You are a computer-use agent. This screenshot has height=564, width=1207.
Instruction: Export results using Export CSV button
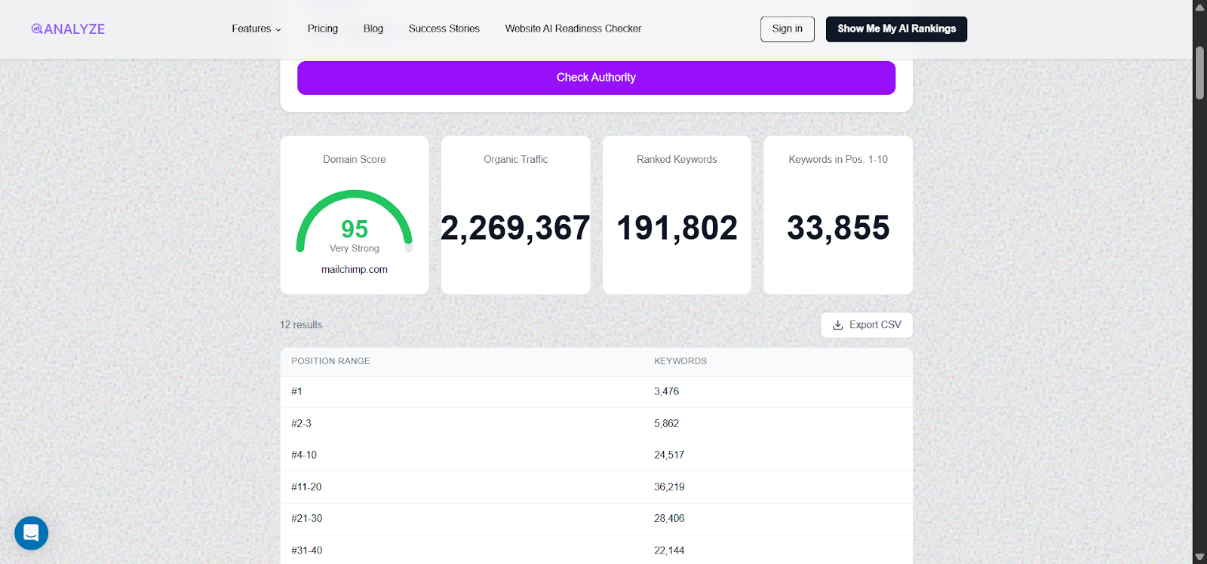(x=867, y=325)
